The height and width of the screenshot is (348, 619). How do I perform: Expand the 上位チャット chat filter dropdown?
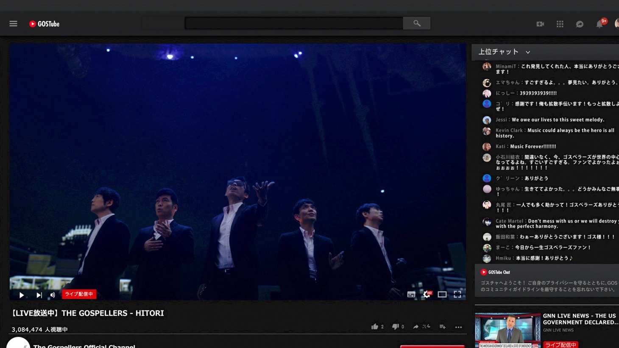coord(528,52)
